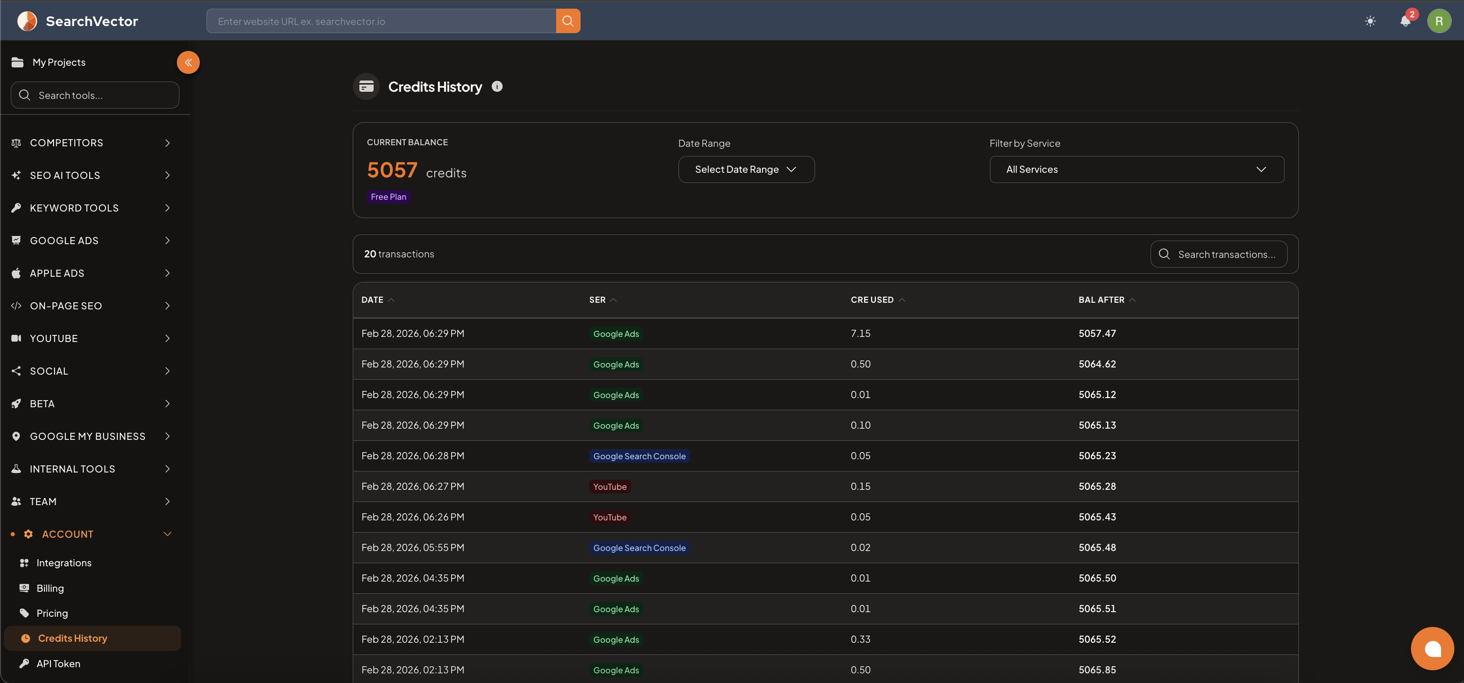Go to the Pricing page link

coord(53,613)
